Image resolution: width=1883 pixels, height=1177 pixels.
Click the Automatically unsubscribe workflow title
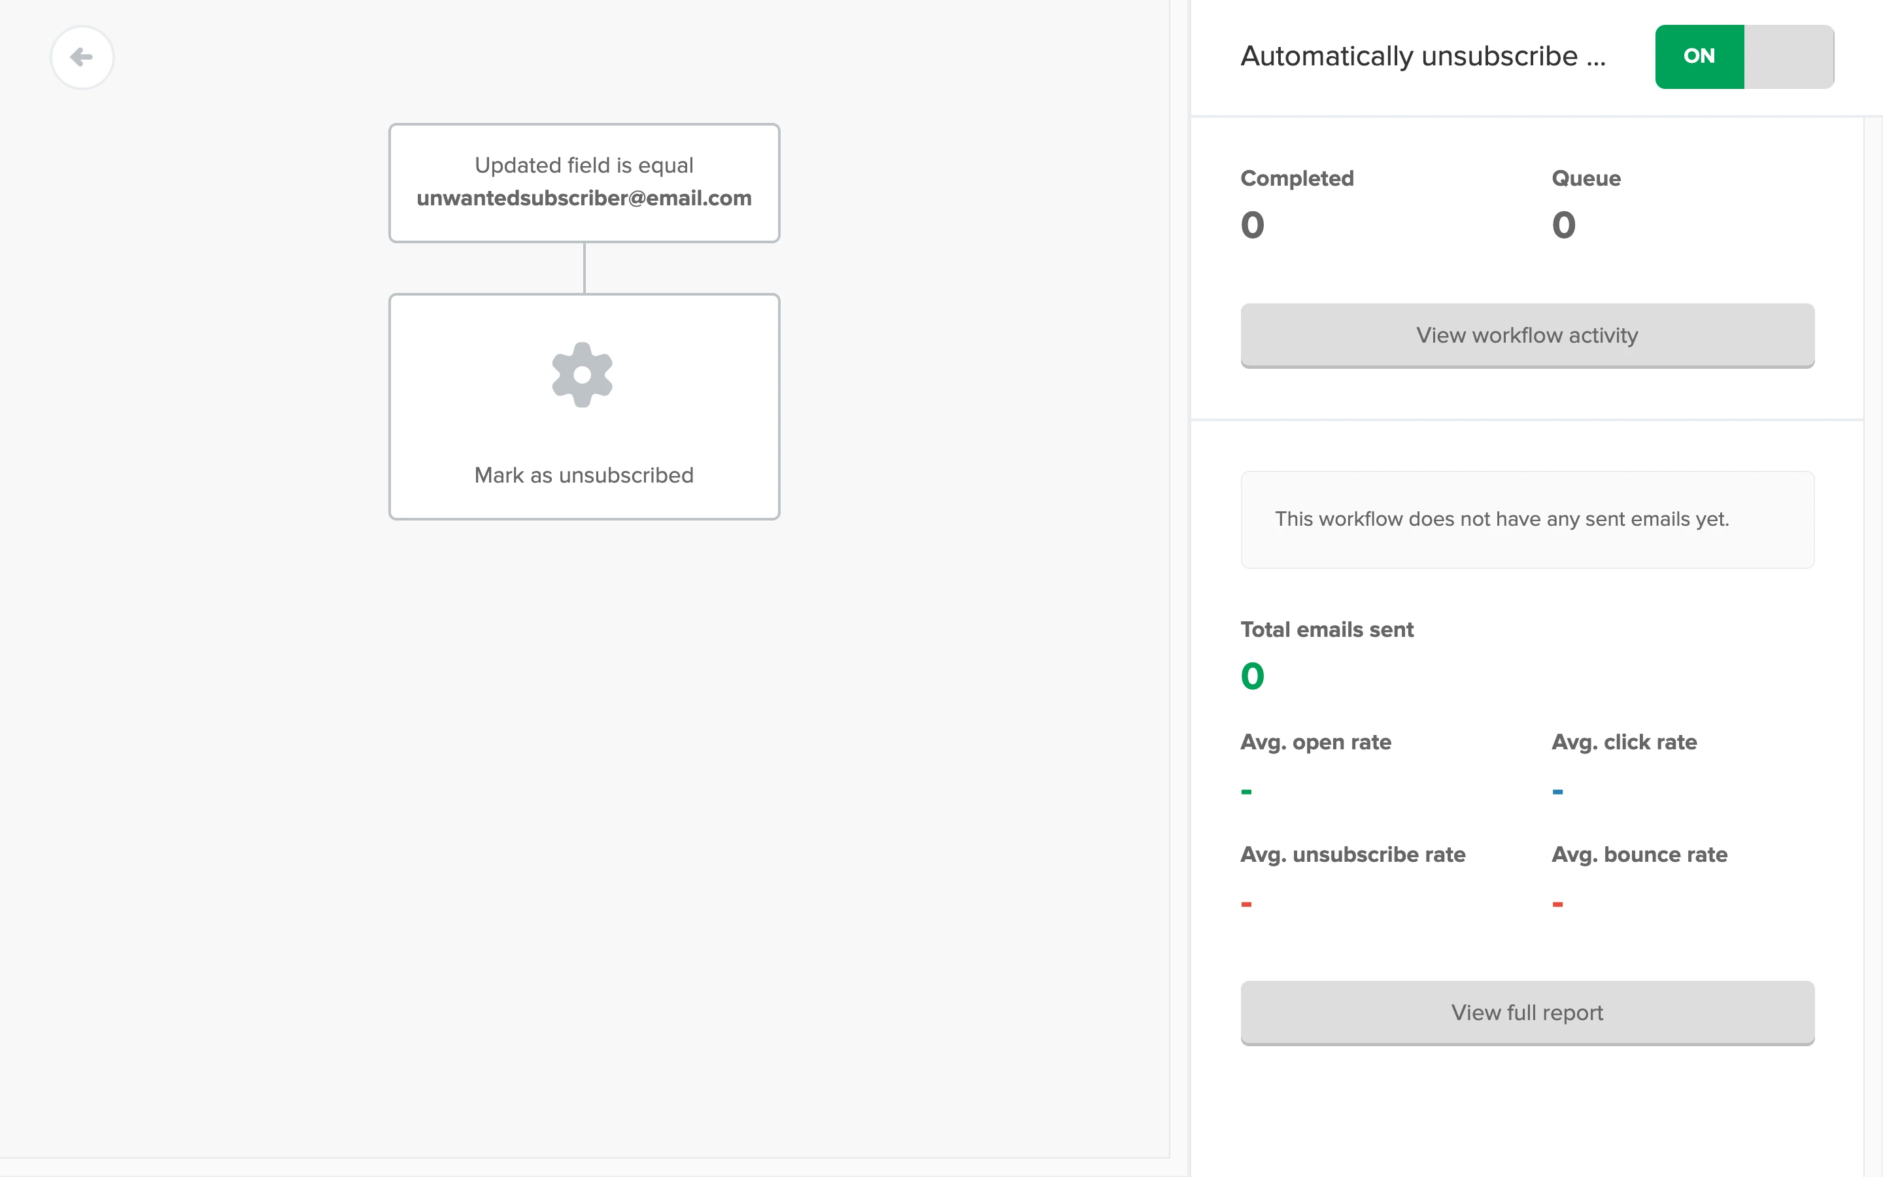(x=1422, y=56)
